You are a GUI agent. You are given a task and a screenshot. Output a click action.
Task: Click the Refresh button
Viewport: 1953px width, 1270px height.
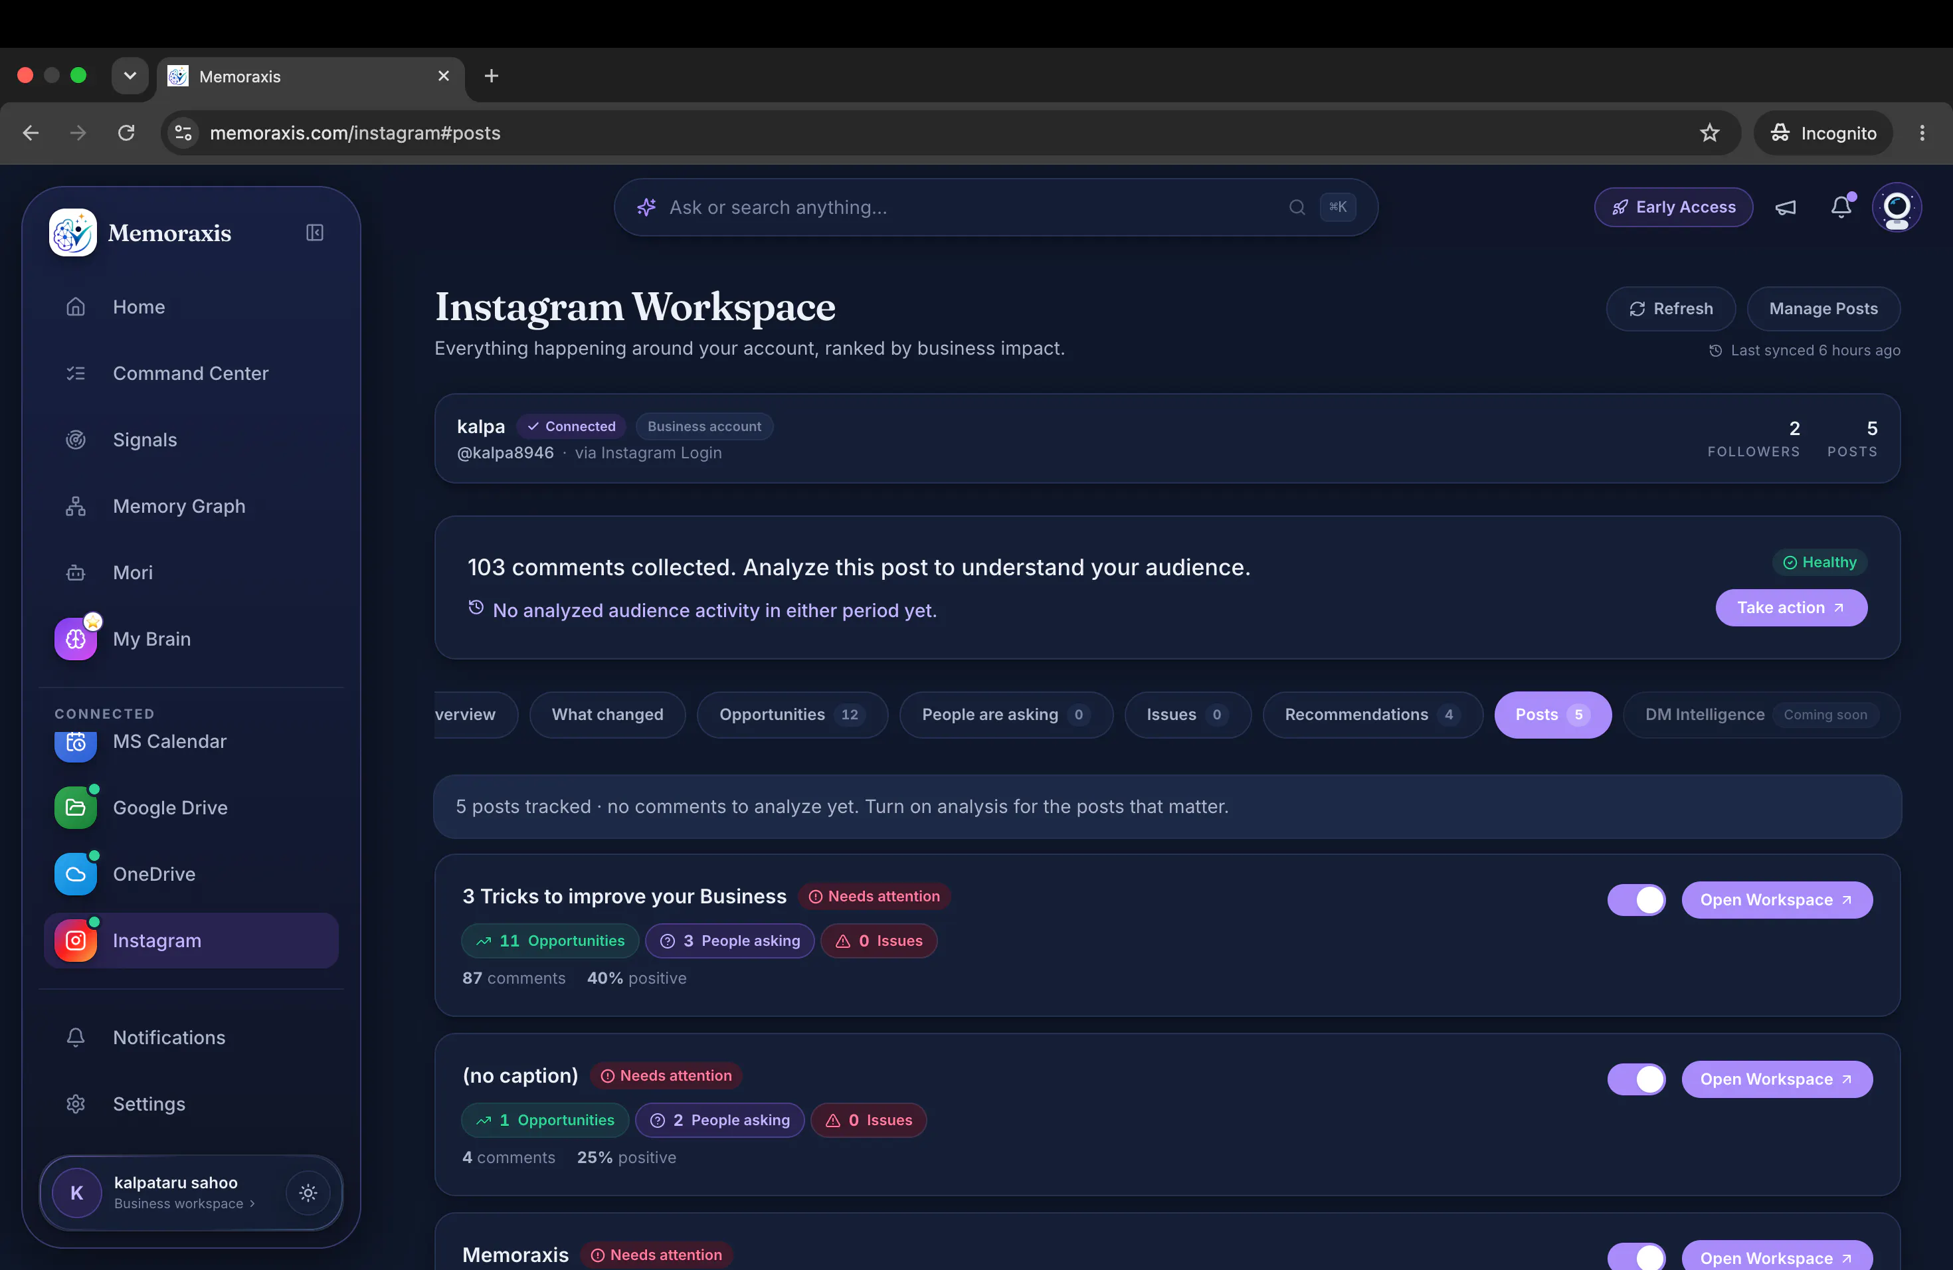1671,308
